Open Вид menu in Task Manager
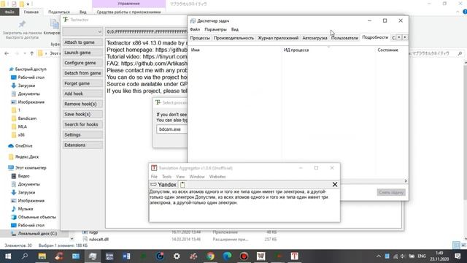Viewport: 467px width, 263px height. tap(235, 29)
